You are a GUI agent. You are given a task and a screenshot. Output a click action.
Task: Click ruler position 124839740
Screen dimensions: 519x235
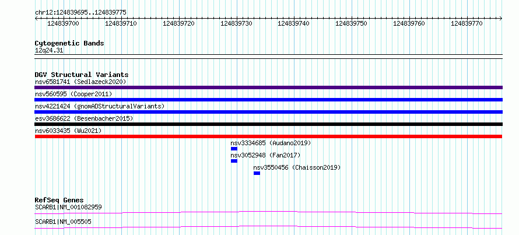point(293,23)
